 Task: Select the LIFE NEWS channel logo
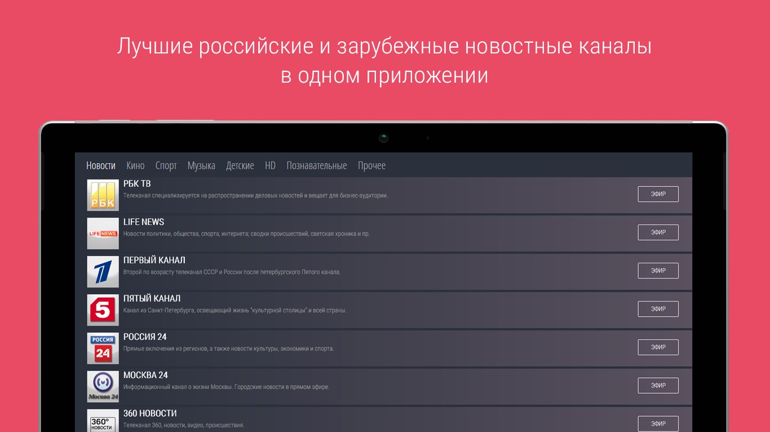coord(103,232)
